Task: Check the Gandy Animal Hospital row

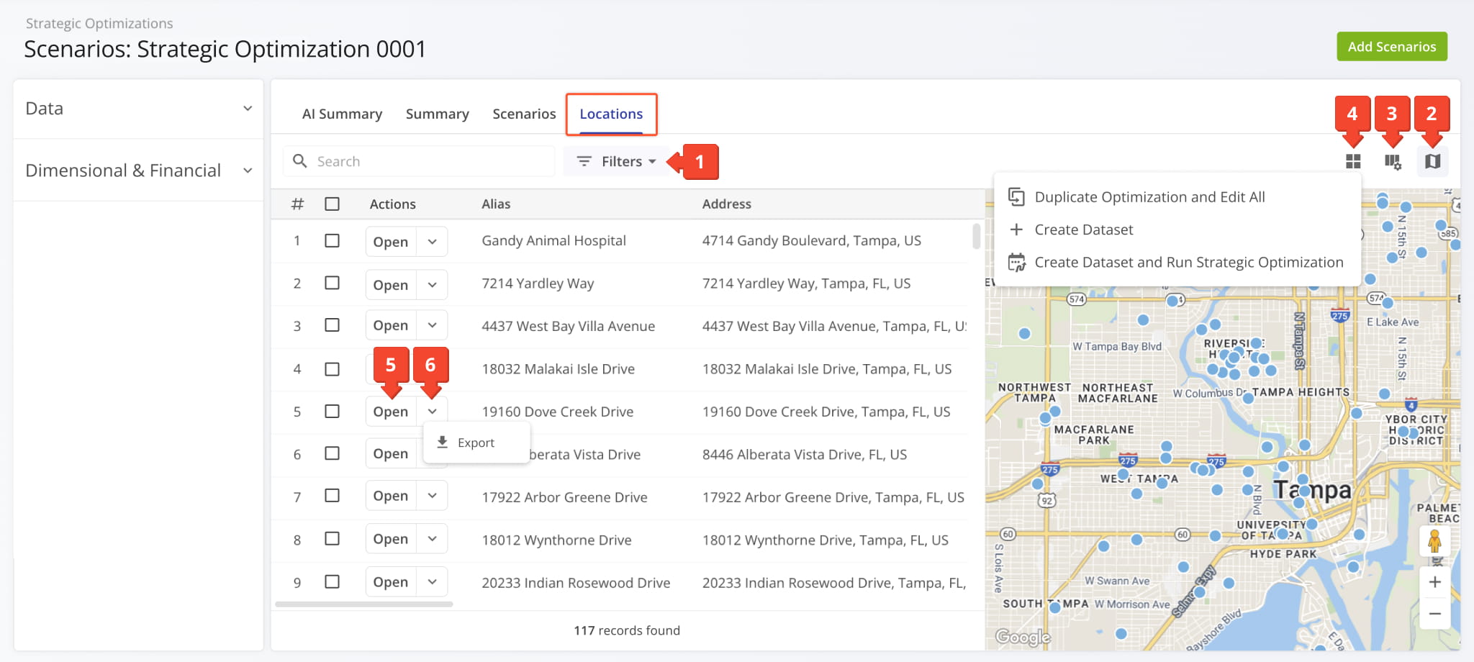Action: (x=332, y=240)
